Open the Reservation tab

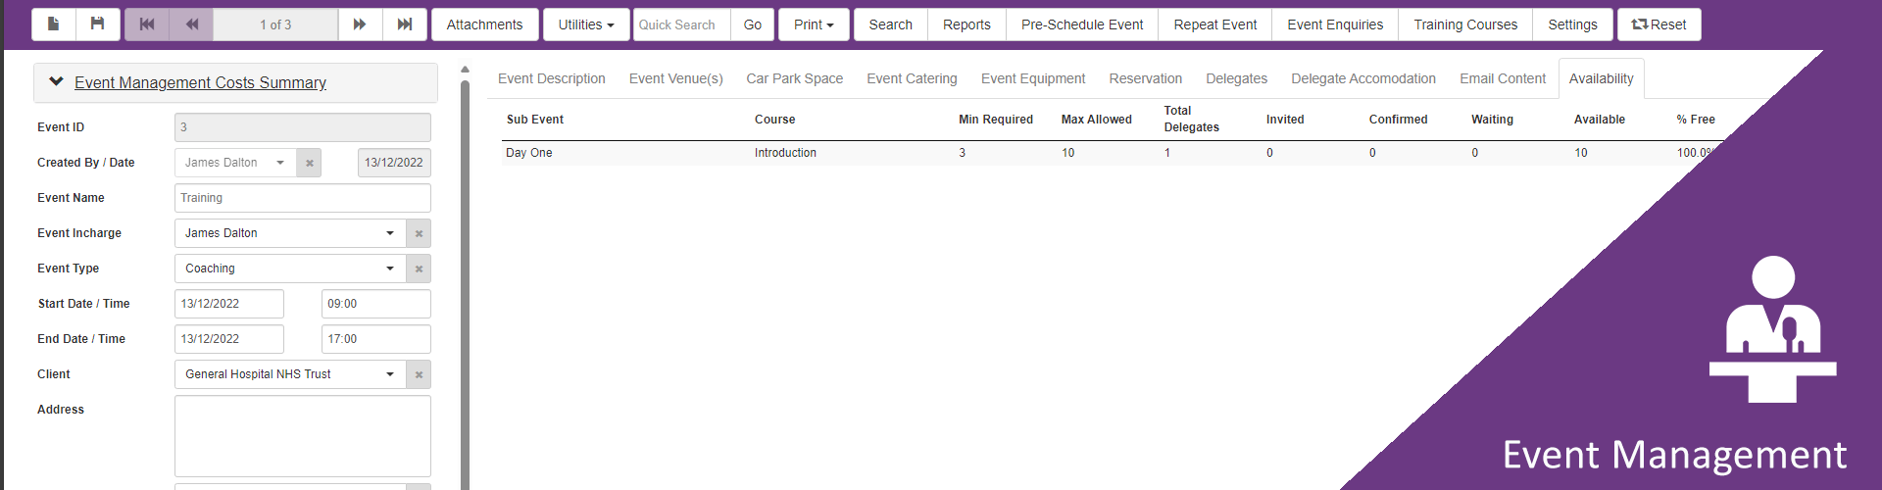pos(1146,78)
